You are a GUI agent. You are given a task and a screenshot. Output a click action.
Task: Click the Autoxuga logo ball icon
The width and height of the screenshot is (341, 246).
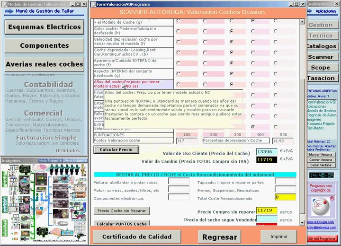321,206
